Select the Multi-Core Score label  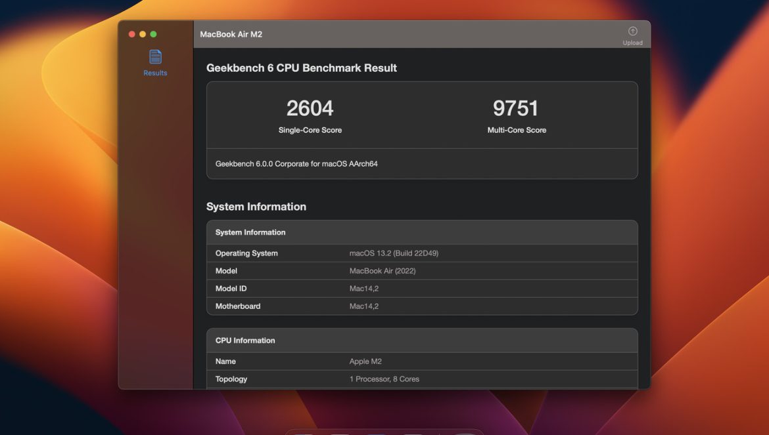pyautogui.click(x=517, y=130)
